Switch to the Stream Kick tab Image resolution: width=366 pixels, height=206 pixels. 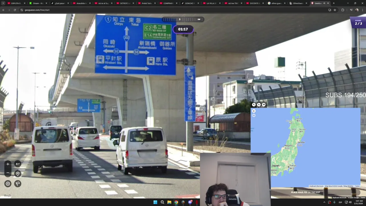coord(38,3)
